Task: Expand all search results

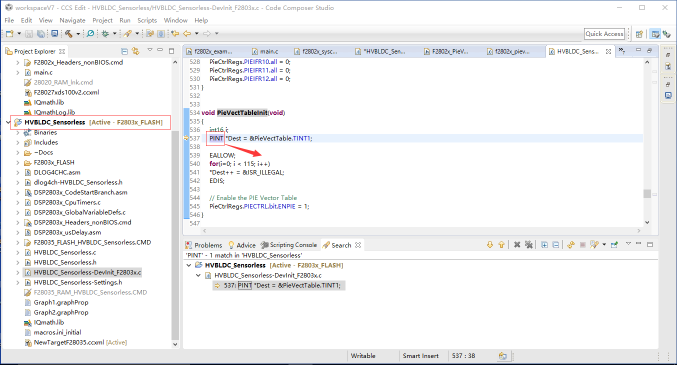Action: pos(544,244)
